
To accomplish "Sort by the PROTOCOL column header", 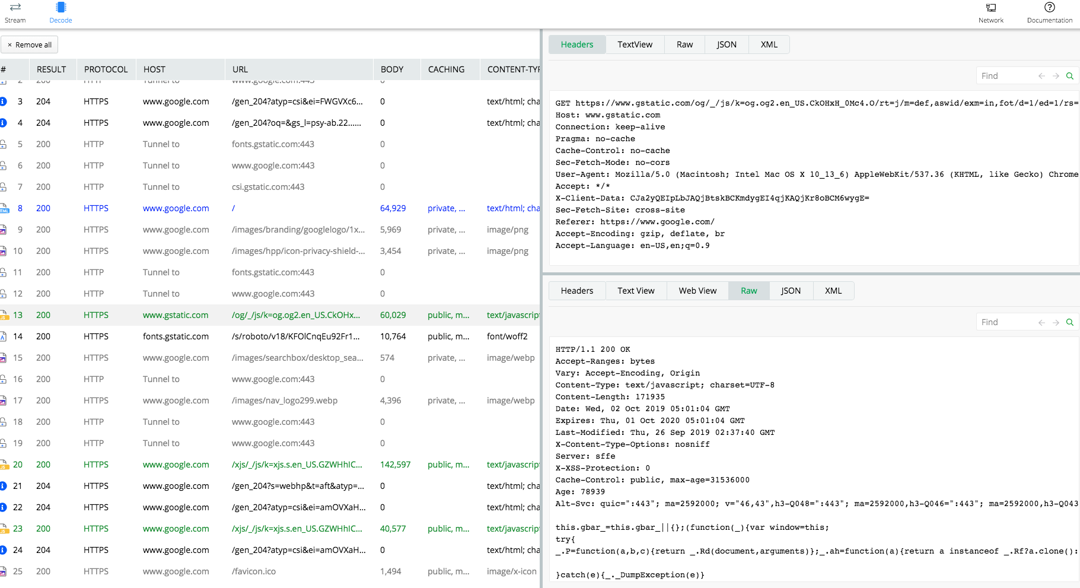I will coord(106,69).
